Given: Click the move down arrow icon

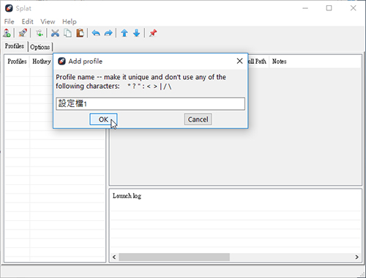Looking at the screenshot, I should point(137,33).
